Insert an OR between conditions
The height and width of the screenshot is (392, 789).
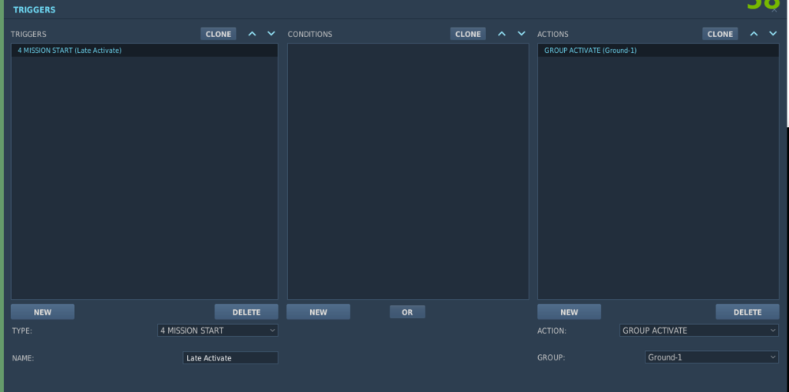pos(407,312)
